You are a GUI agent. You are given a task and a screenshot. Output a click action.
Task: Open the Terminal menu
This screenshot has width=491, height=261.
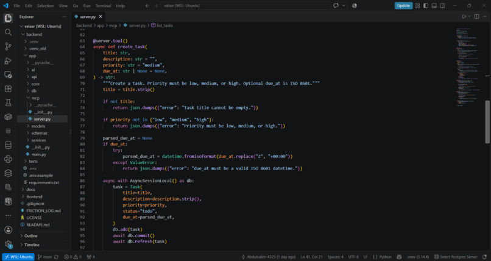[103, 5]
